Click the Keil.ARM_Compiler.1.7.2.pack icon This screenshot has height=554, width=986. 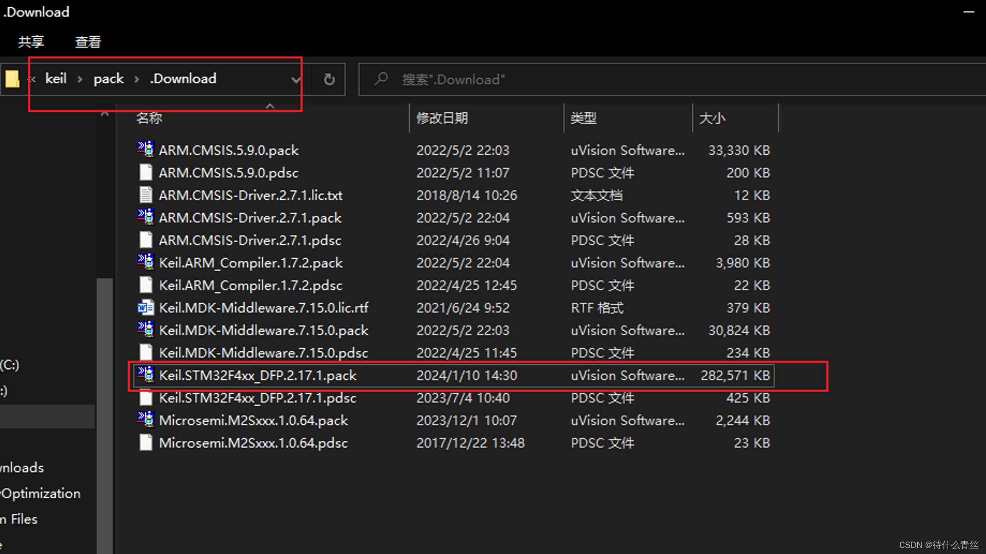pyautogui.click(x=146, y=262)
